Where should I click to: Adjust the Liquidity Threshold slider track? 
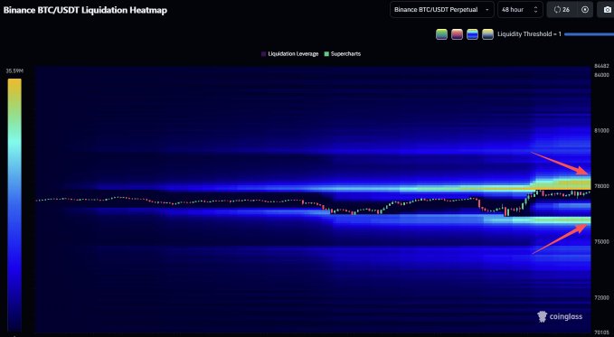click(x=589, y=34)
